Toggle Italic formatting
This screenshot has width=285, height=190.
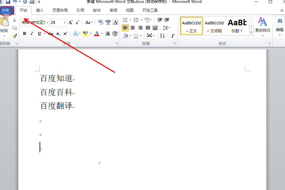[32, 34]
